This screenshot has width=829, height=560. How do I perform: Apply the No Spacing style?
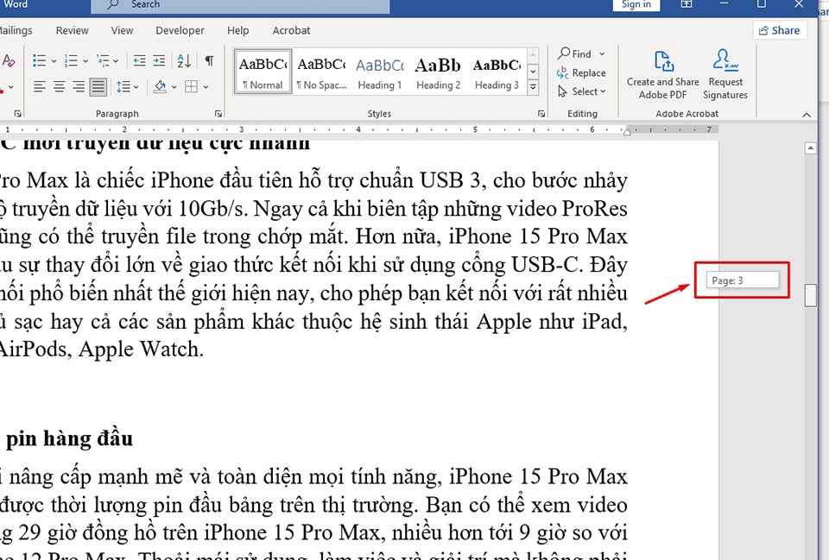(321, 72)
